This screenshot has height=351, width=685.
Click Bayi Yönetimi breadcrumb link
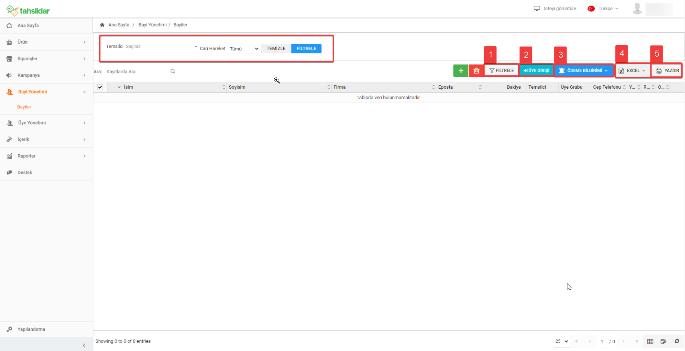point(152,25)
